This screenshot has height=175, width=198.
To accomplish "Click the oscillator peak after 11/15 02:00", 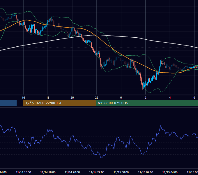I will tap(161, 125).
